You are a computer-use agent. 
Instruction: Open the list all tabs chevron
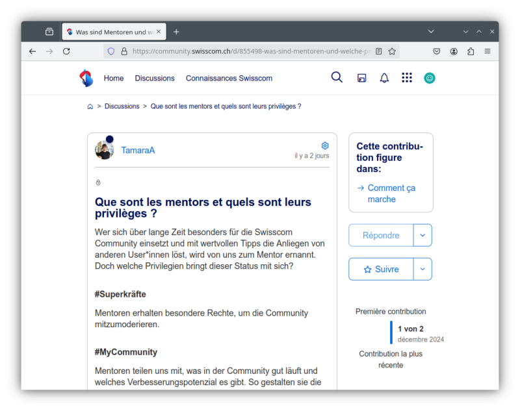(431, 31)
